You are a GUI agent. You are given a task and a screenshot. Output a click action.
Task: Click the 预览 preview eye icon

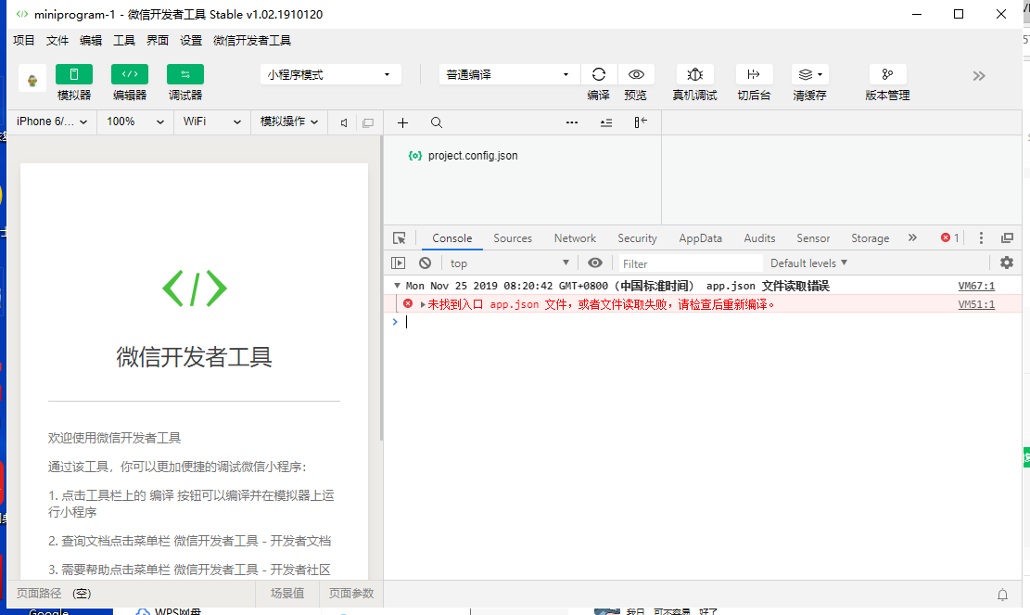pos(636,74)
